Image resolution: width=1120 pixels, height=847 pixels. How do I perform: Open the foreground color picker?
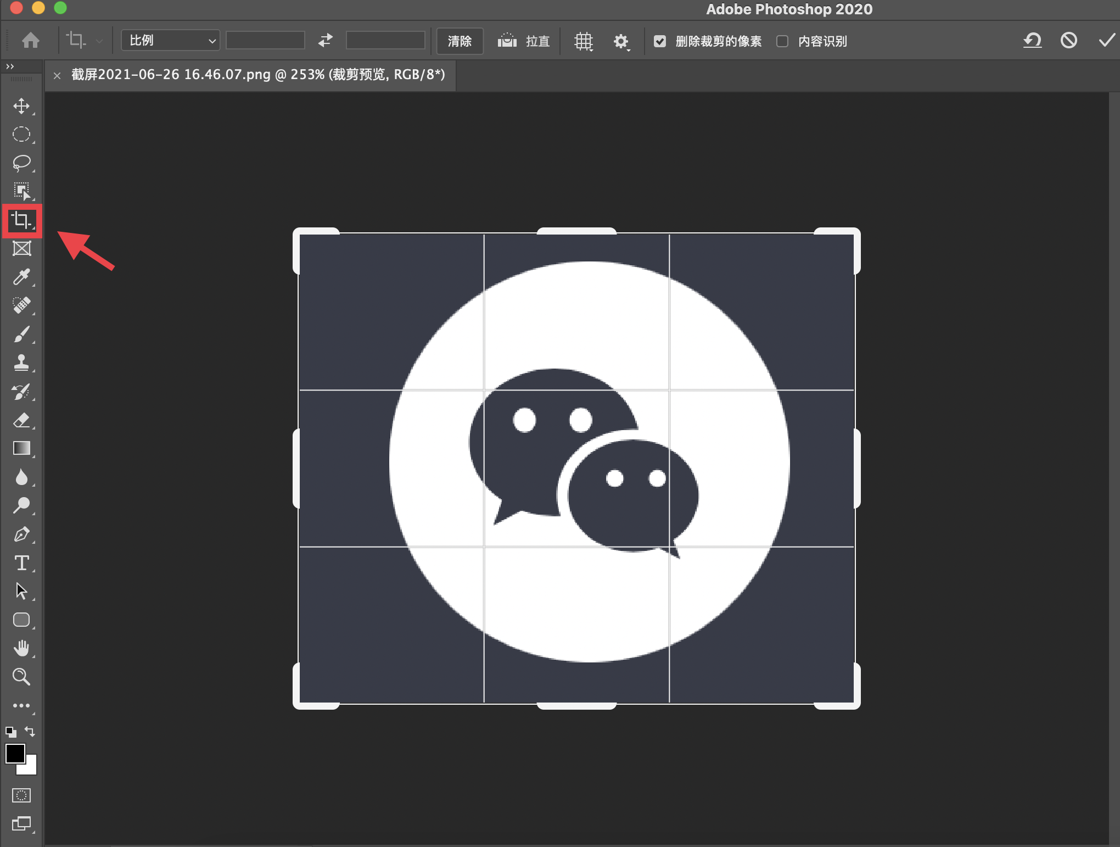(15, 753)
